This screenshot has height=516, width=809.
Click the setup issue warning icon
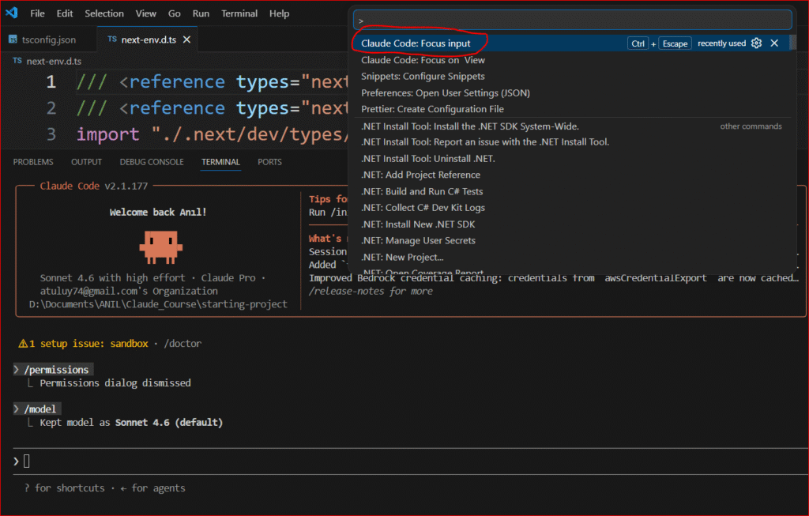click(23, 344)
